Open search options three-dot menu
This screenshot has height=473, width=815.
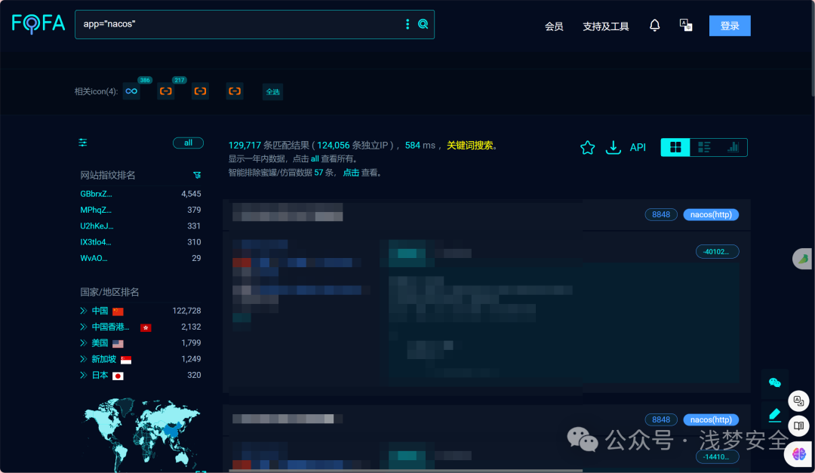pyautogui.click(x=407, y=24)
